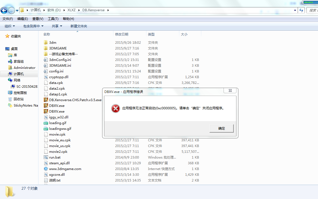The height and width of the screenshot is (199, 318).
Task: Select the datap1.cpk file icon
Action: (46, 94)
